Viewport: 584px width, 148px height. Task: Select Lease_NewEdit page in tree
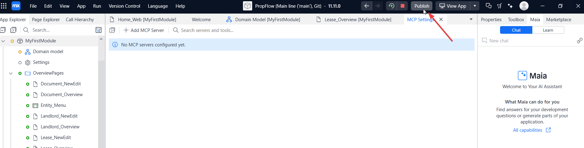[x=56, y=138]
